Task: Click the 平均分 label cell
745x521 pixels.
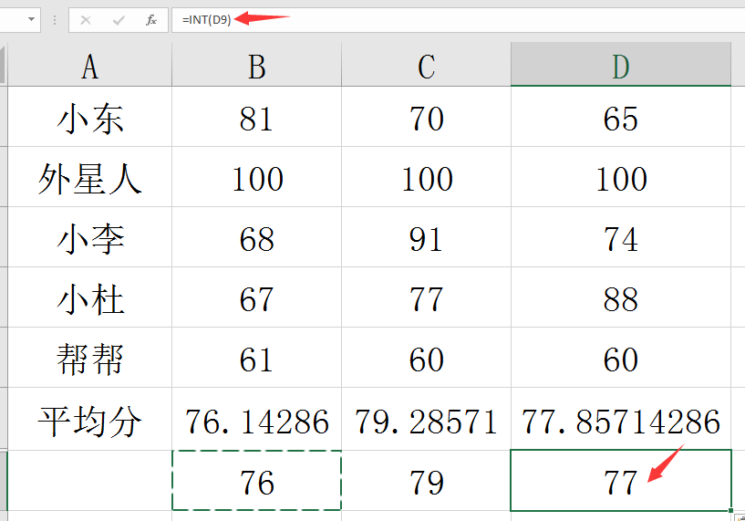Action: 89,419
